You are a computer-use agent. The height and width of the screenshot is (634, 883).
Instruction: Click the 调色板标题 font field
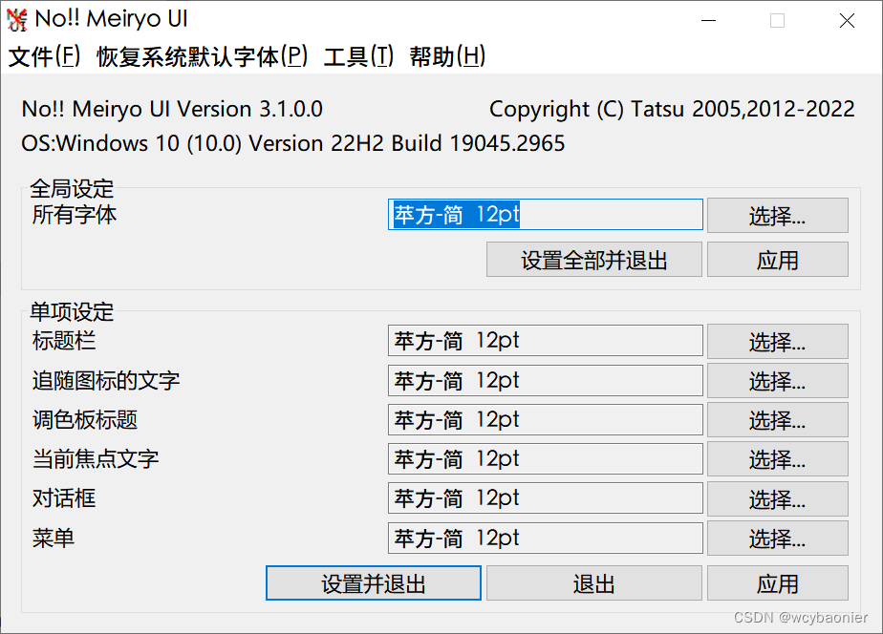545,420
